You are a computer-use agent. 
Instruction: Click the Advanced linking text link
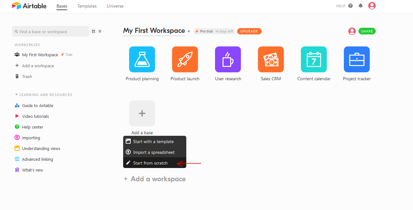(38, 159)
